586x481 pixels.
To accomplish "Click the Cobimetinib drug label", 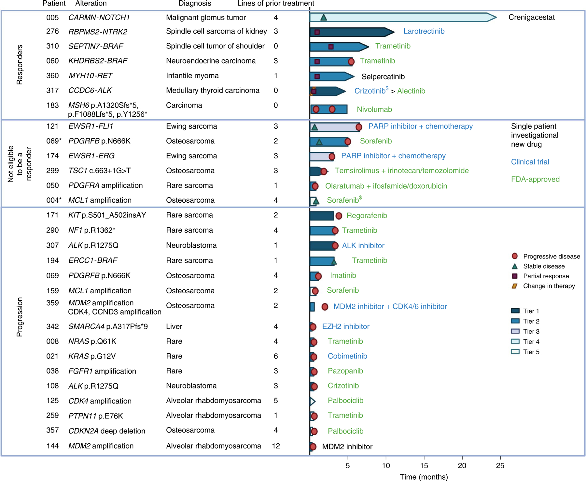I will 347,356.
